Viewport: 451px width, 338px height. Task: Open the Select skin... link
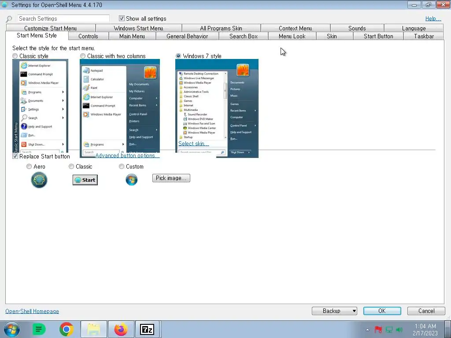[x=194, y=143]
